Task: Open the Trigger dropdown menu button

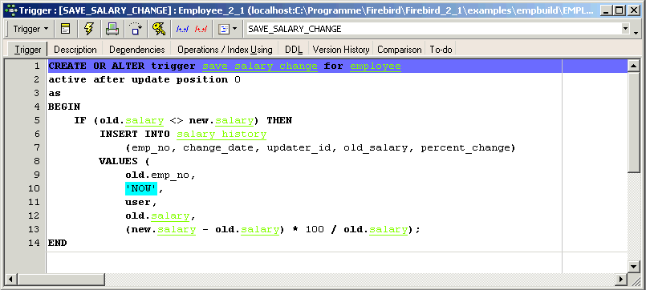Action: (x=30, y=29)
